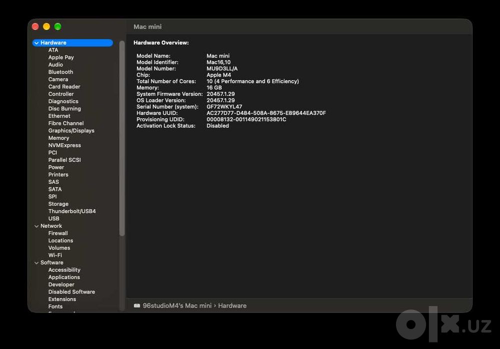Select ATA in the sidebar
Viewport: 500px width, 349px height.
tap(53, 50)
